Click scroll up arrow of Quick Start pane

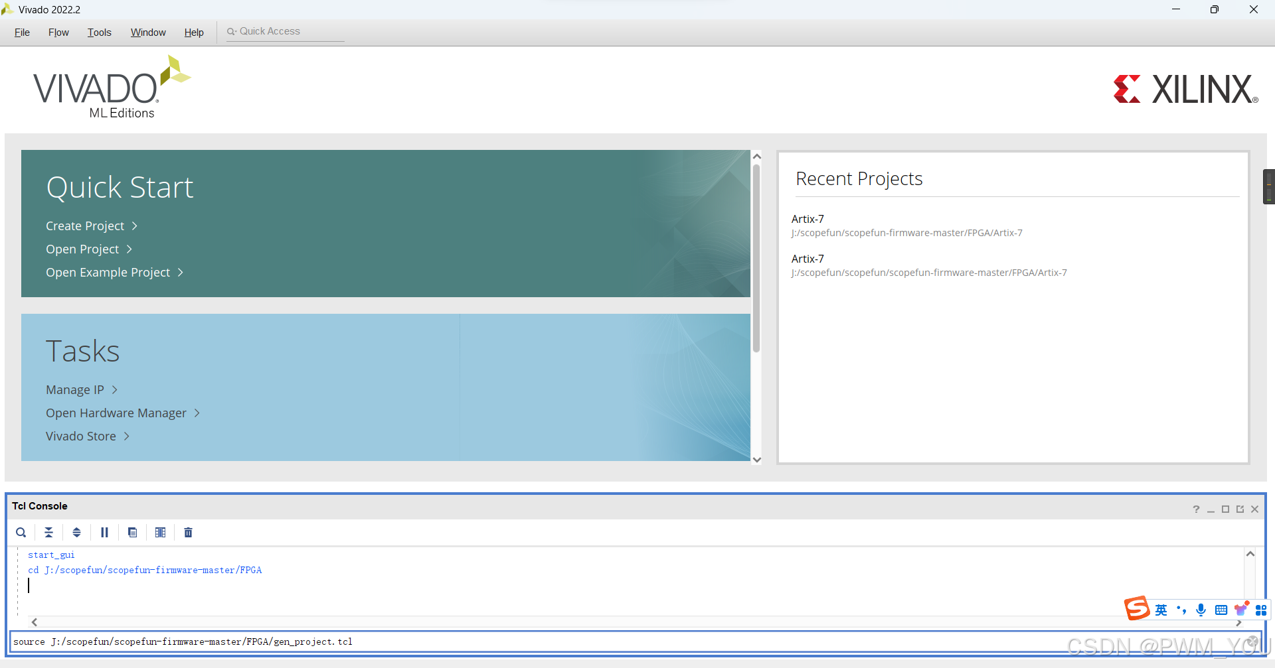(756, 157)
